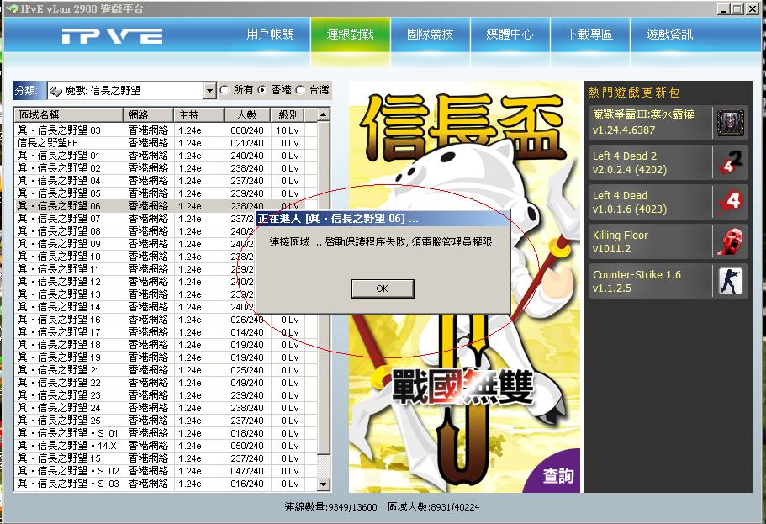Select room 眞・信長之野望 15
The width and height of the screenshot is (766, 524).
pyautogui.click(x=166, y=458)
